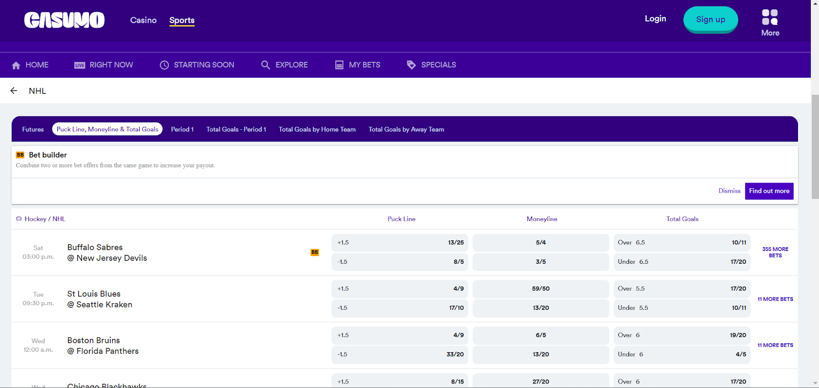
Task: Select Kraken moneyline odds 13/20
Action: [541, 308]
